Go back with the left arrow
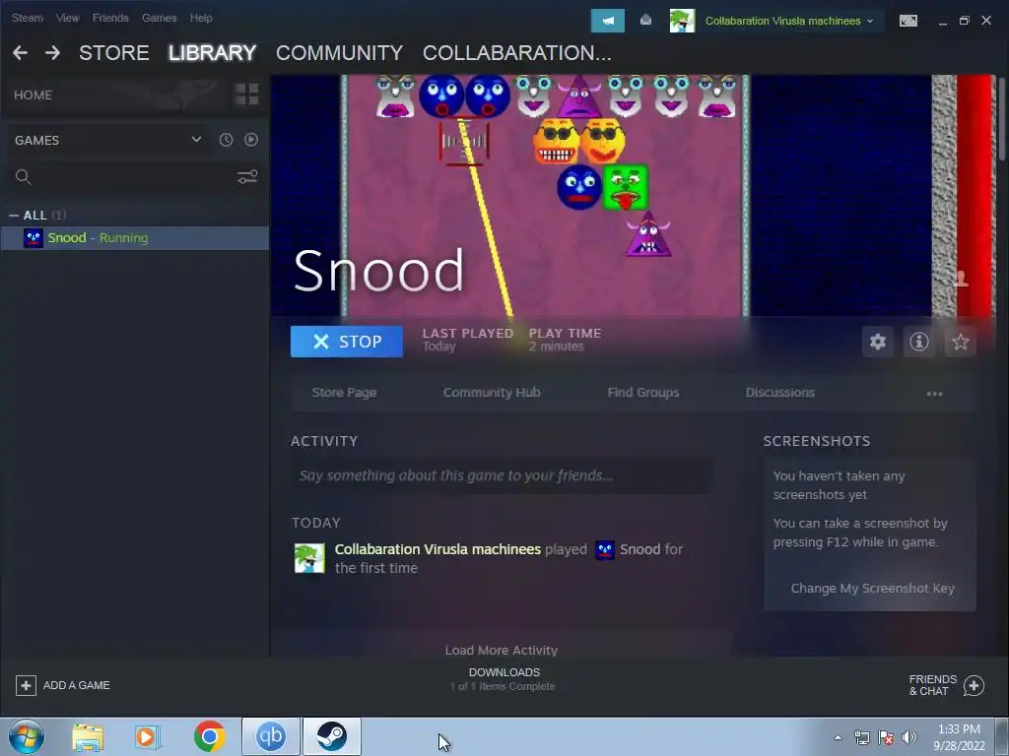Viewport: 1009px width, 756px height. (x=20, y=53)
